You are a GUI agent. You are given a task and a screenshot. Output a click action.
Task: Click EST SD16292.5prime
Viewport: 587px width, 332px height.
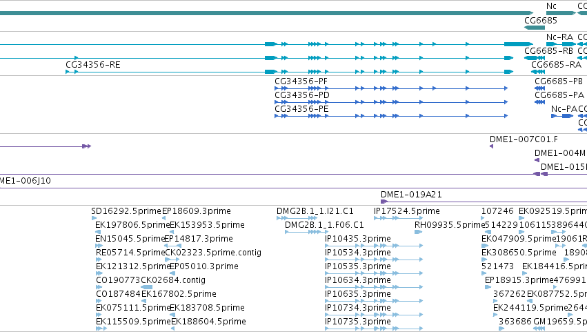click(126, 211)
